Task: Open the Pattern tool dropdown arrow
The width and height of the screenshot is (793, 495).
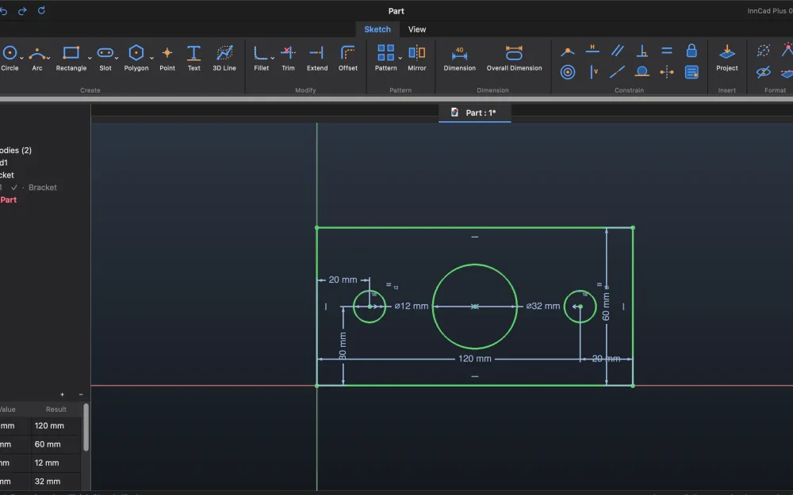Action: tap(400, 58)
